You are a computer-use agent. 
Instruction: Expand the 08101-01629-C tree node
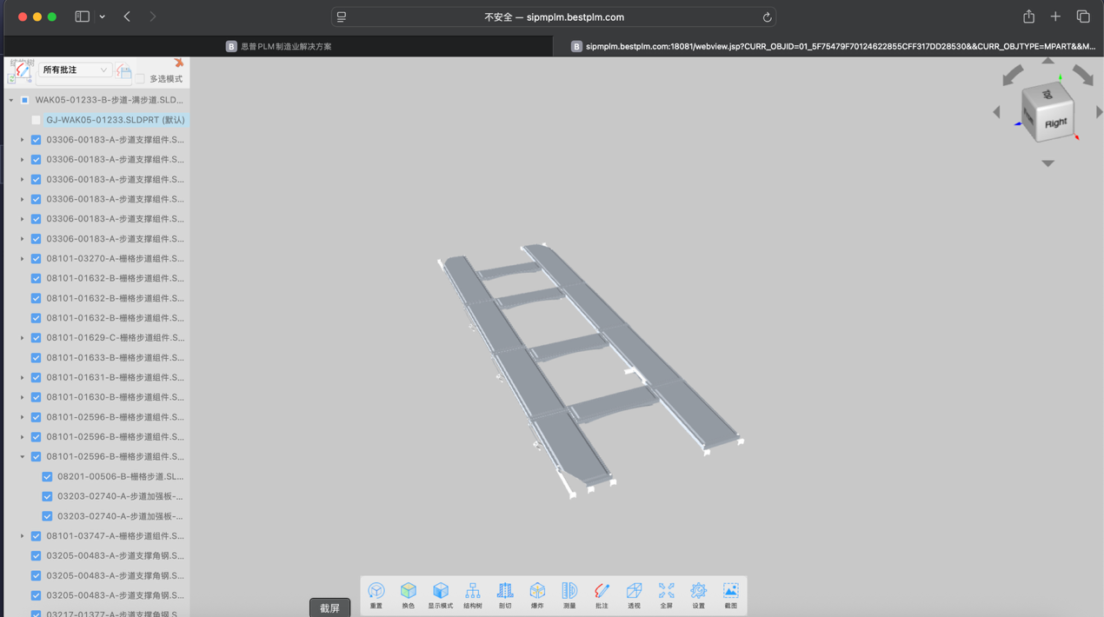coord(23,338)
